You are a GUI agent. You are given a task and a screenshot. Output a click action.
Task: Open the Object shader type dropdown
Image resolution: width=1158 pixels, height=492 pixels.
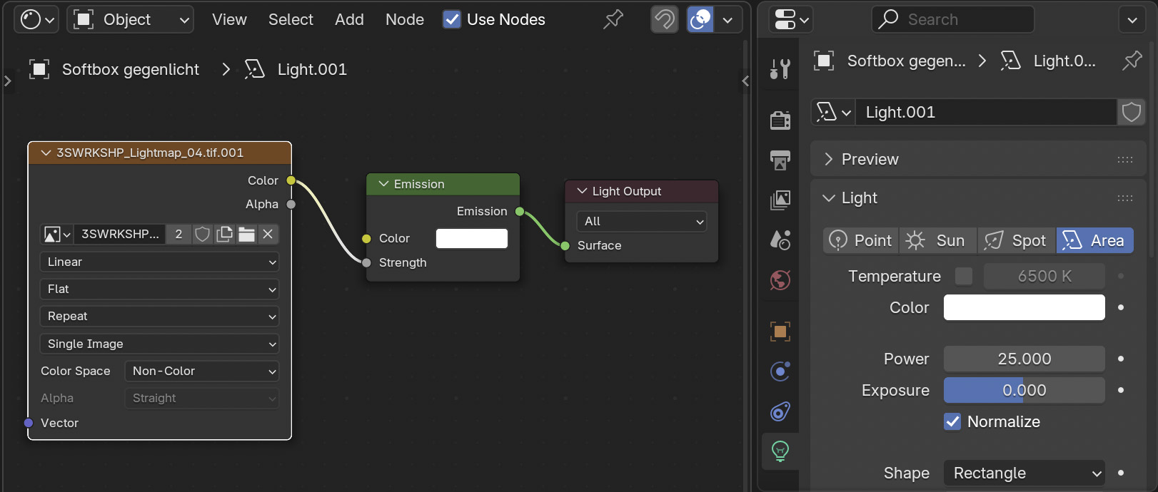click(131, 19)
